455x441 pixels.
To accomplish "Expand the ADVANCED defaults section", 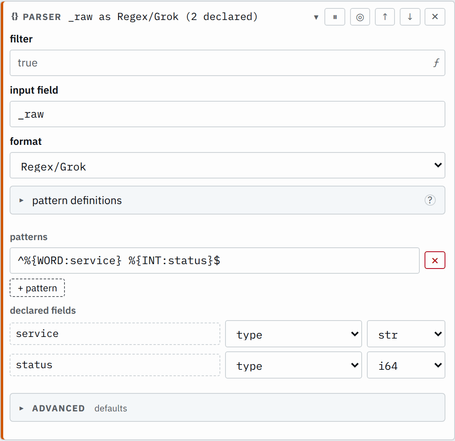I will [227, 407].
